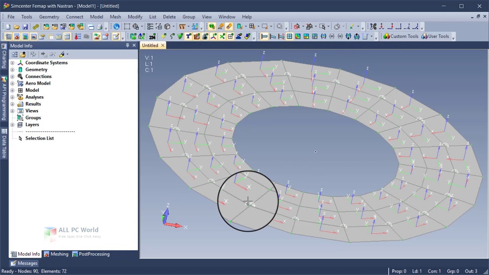The image size is (489, 275).
Task: Click the coordinate system axes toolbar icon
Action: click(214, 36)
